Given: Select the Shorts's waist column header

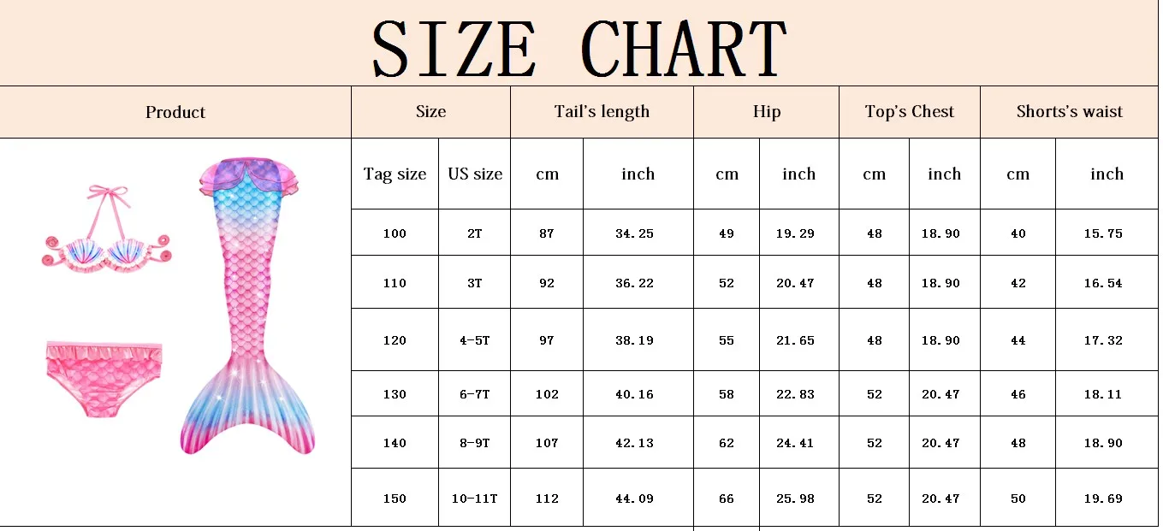Looking at the screenshot, I should [x=1069, y=112].
